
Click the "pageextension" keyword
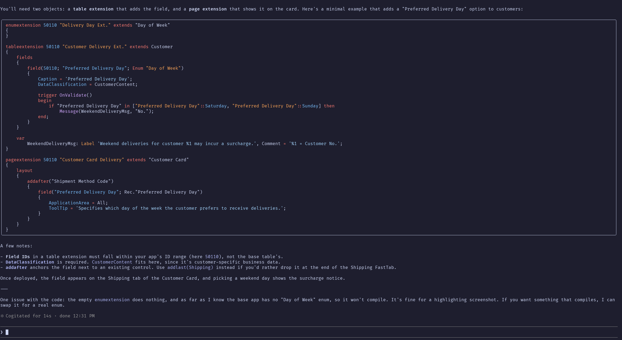(x=23, y=160)
